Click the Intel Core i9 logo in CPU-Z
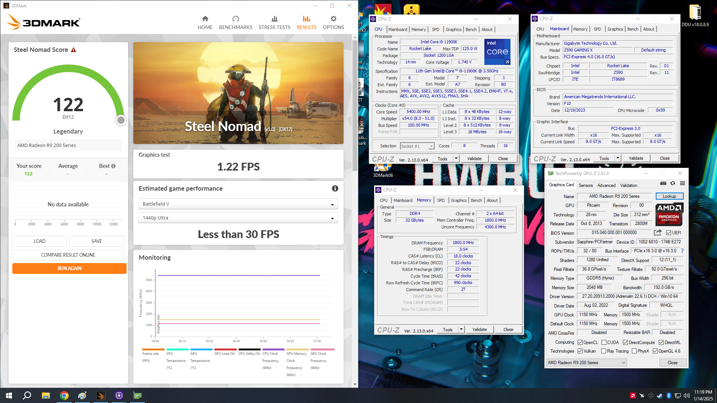This screenshot has width=717, height=403. pos(497,52)
